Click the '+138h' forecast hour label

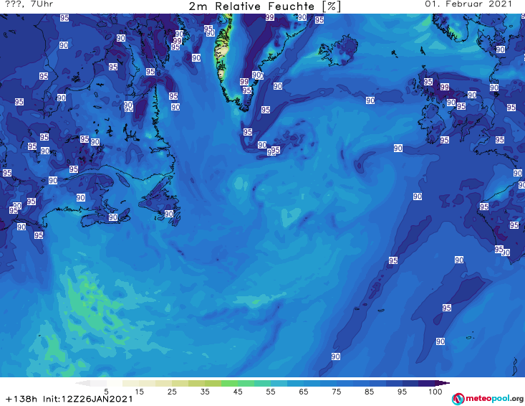pos(21,399)
